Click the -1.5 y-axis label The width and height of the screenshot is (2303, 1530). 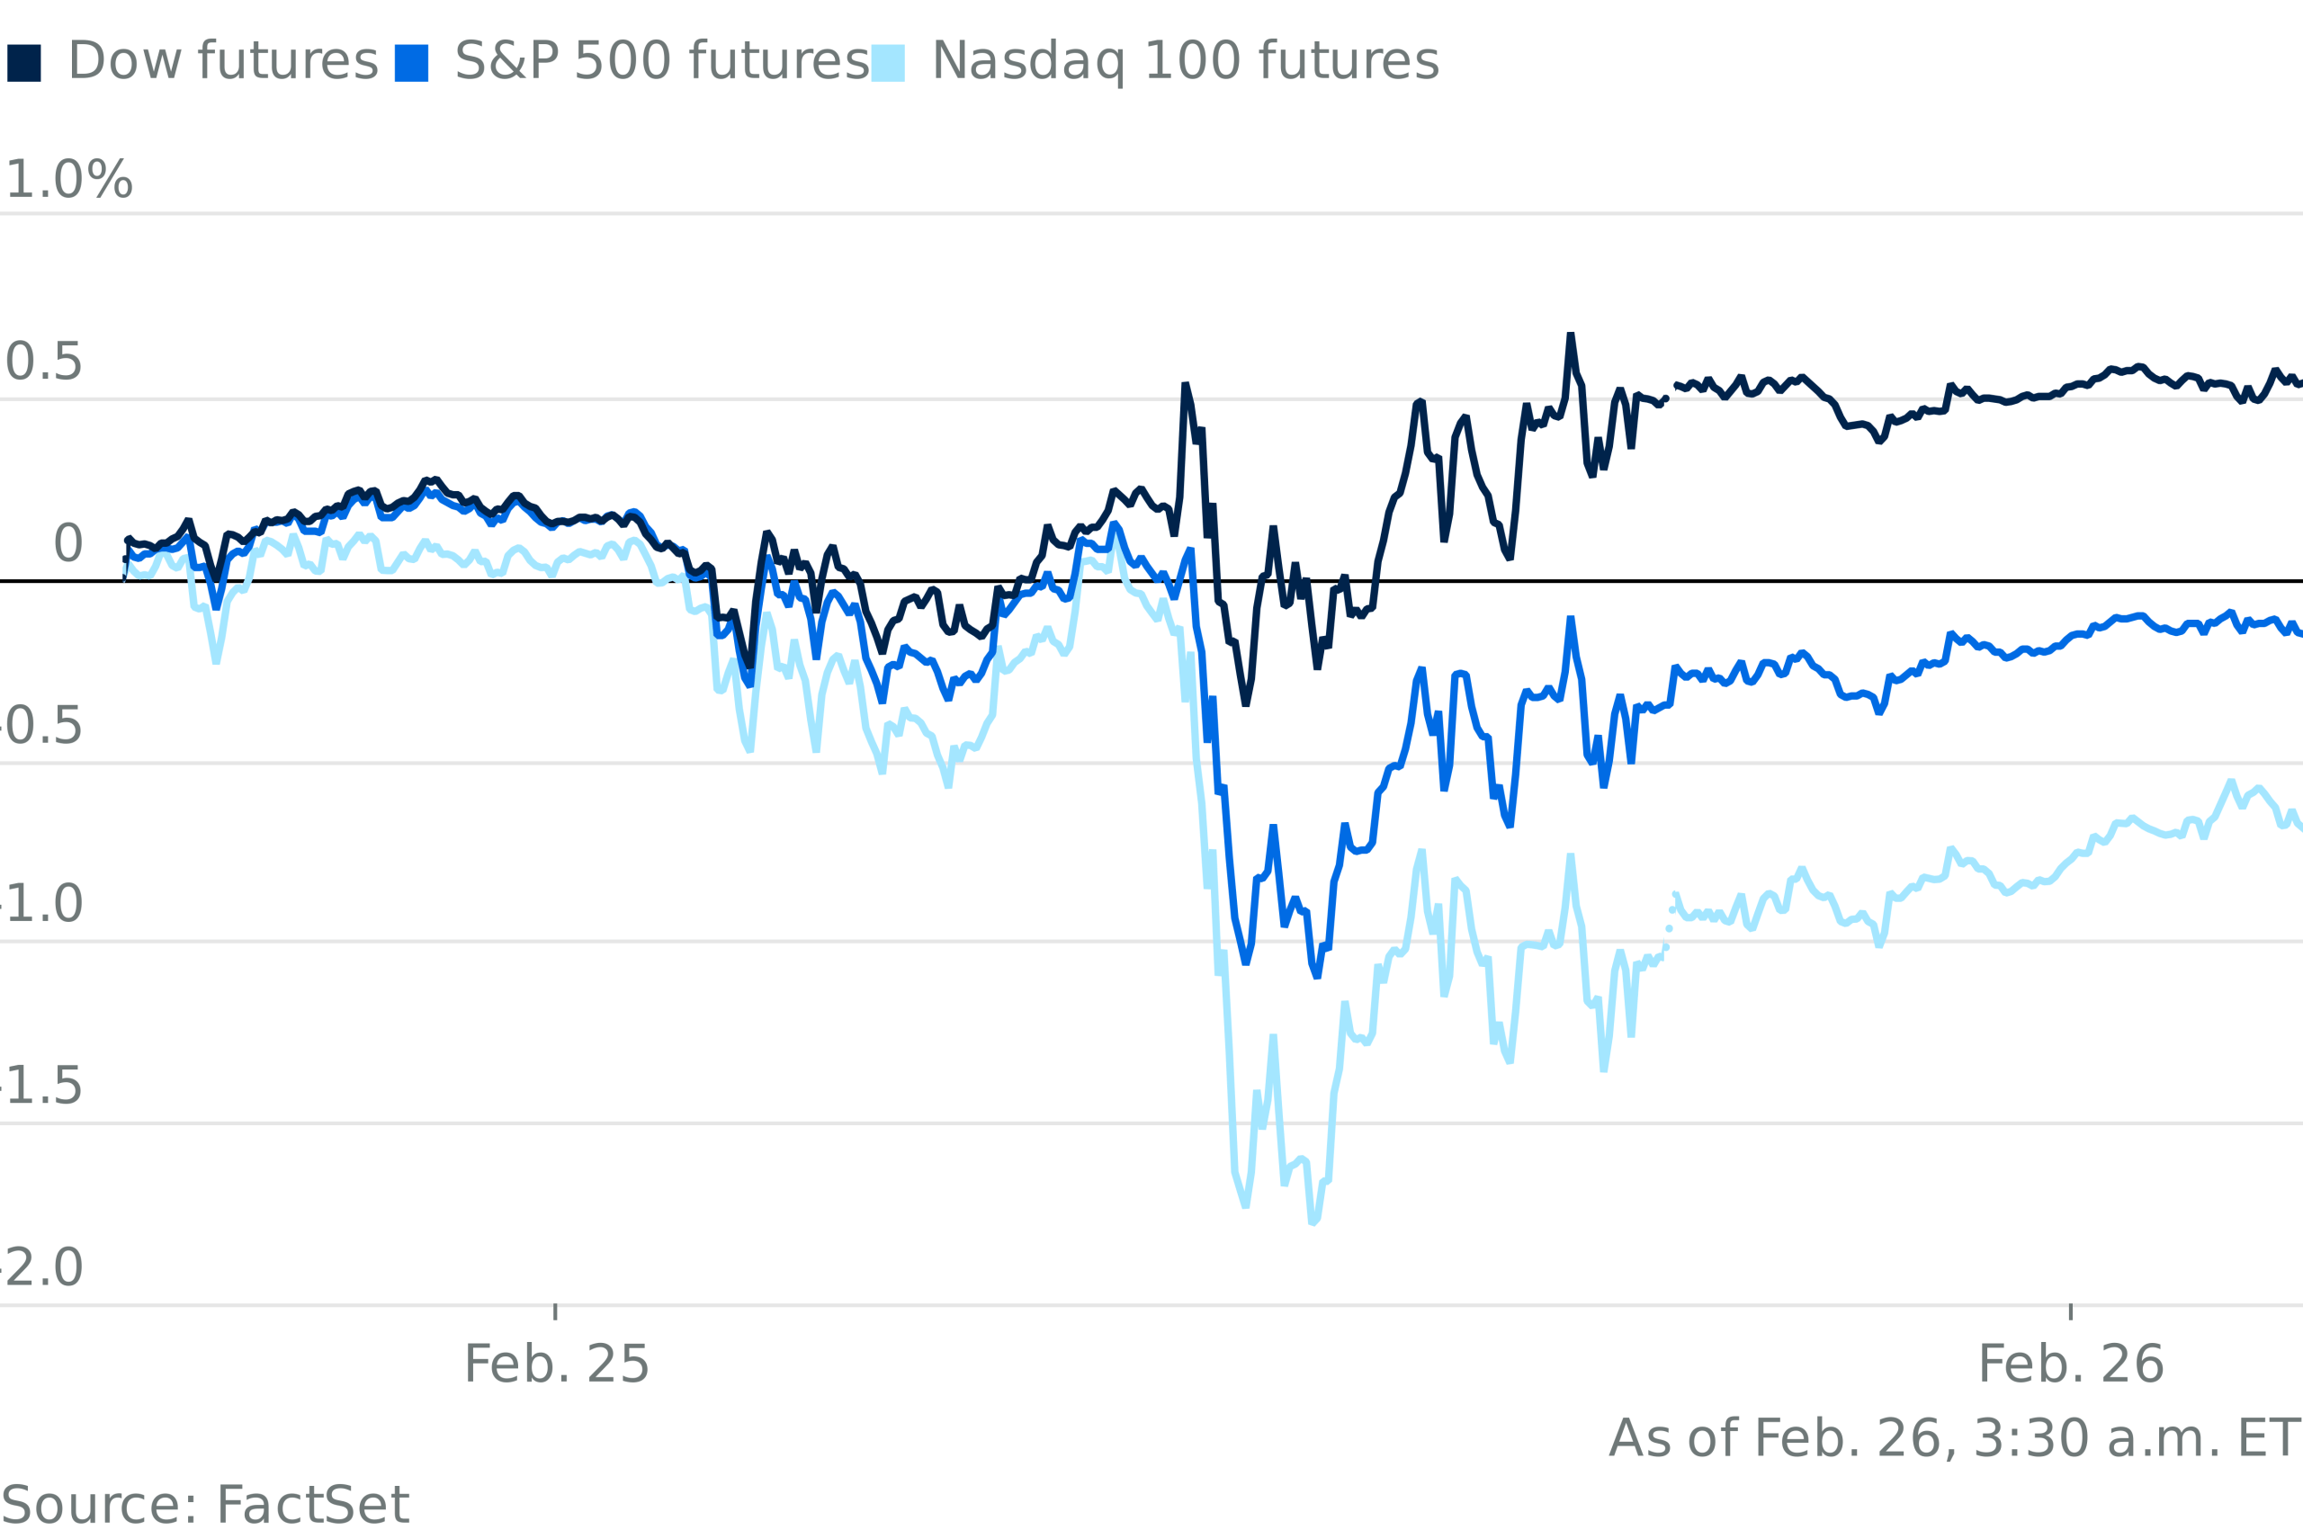[x=41, y=1086]
